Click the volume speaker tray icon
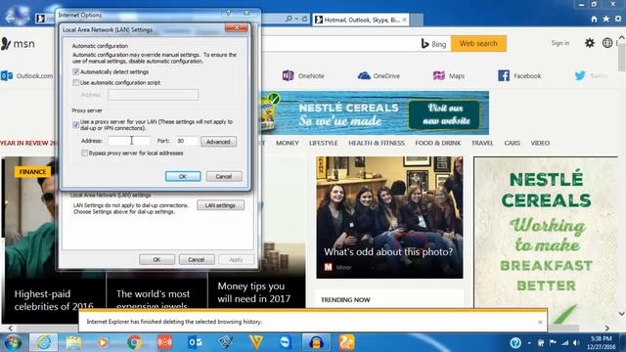Screen dimensions: 626x352 click(576, 342)
